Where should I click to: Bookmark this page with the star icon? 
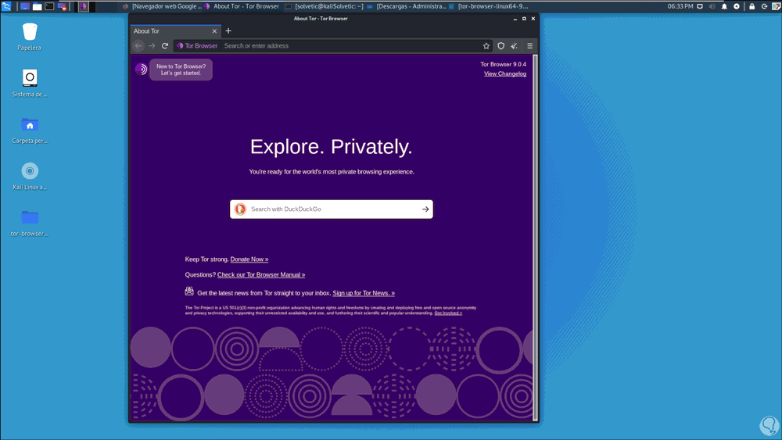486,46
